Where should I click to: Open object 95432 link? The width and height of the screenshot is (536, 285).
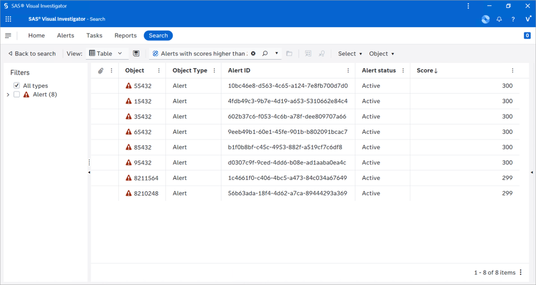click(143, 162)
